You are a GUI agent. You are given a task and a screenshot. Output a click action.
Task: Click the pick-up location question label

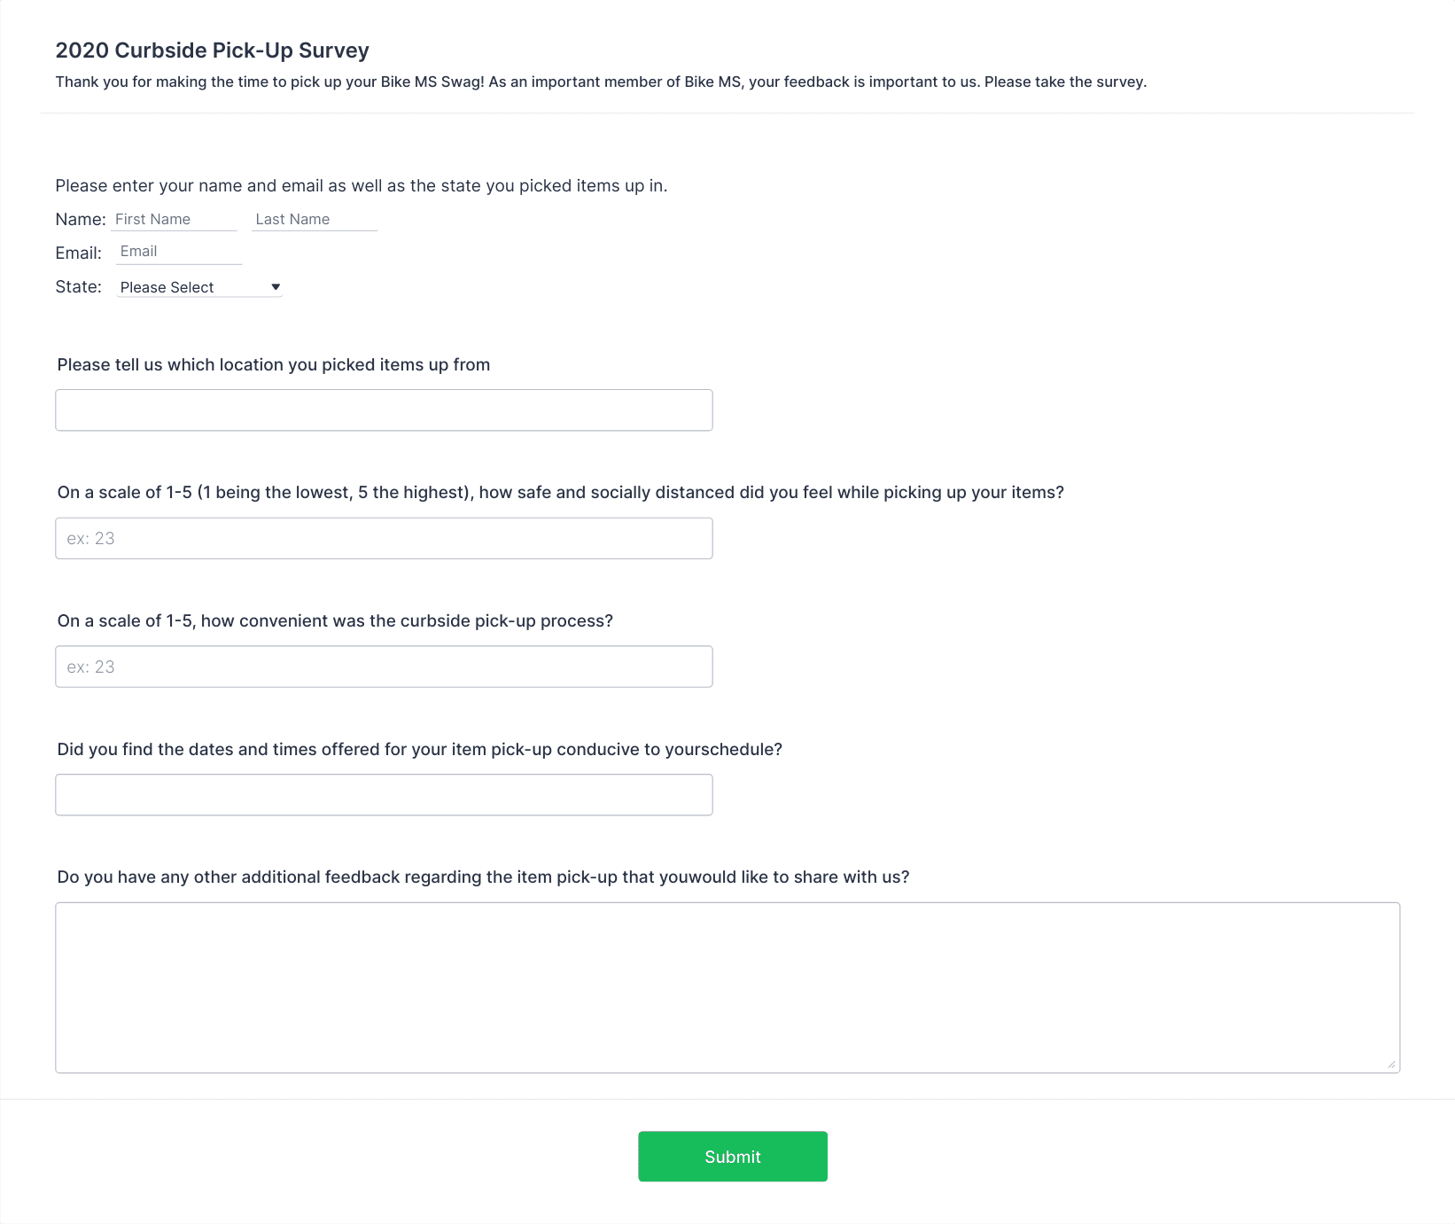tap(274, 365)
